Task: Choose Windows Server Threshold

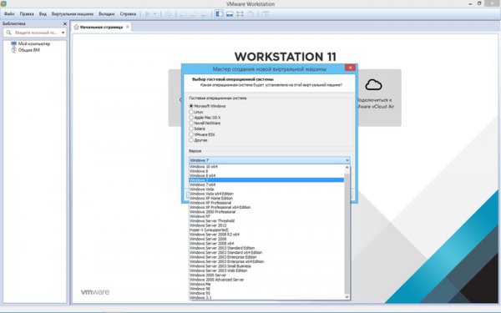Action: [267, 220]
